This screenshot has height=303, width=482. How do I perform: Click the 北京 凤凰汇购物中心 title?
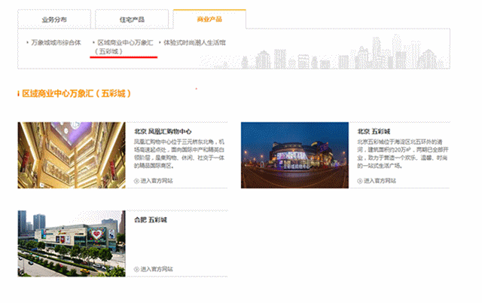click(x=163, y=132)
